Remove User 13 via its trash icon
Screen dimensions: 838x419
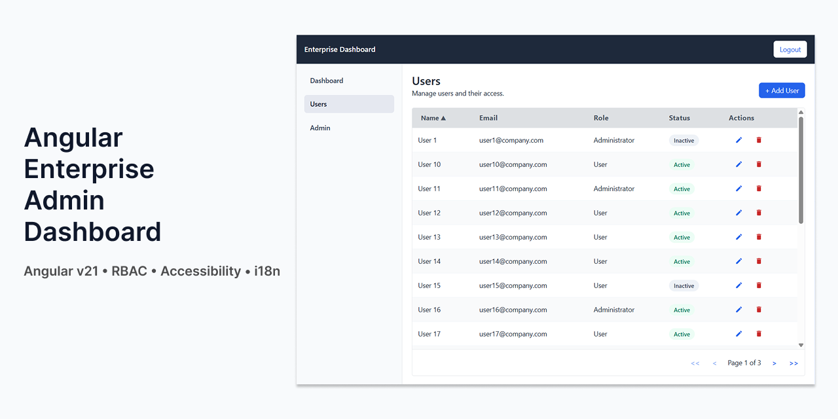758,236
